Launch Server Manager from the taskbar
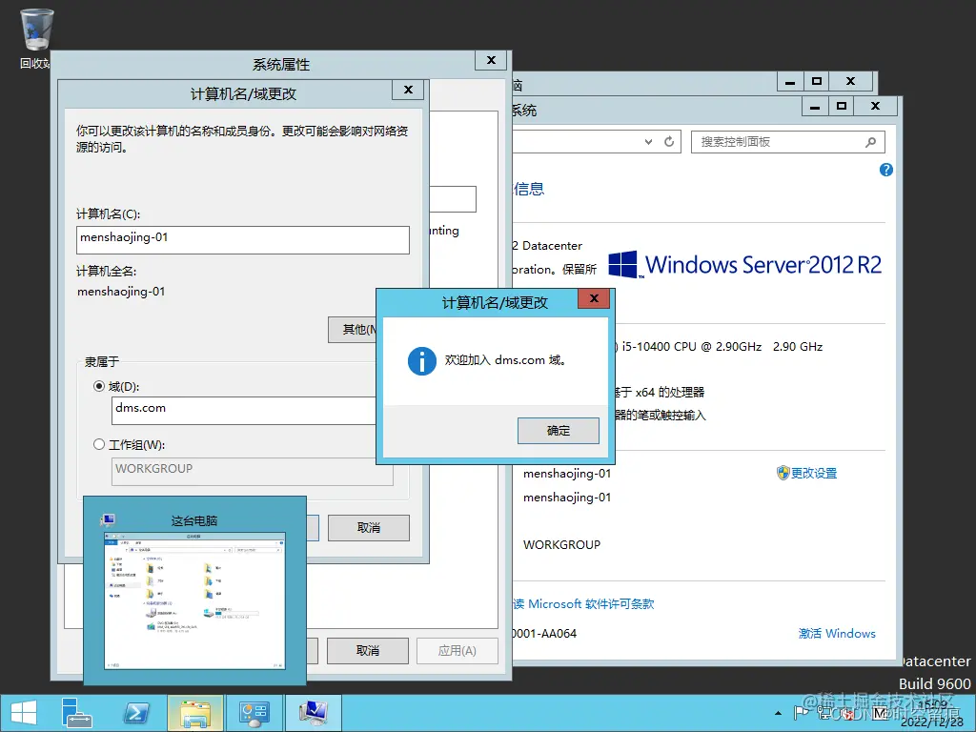This screenshot has width=976, height=732. click(77, 713)
